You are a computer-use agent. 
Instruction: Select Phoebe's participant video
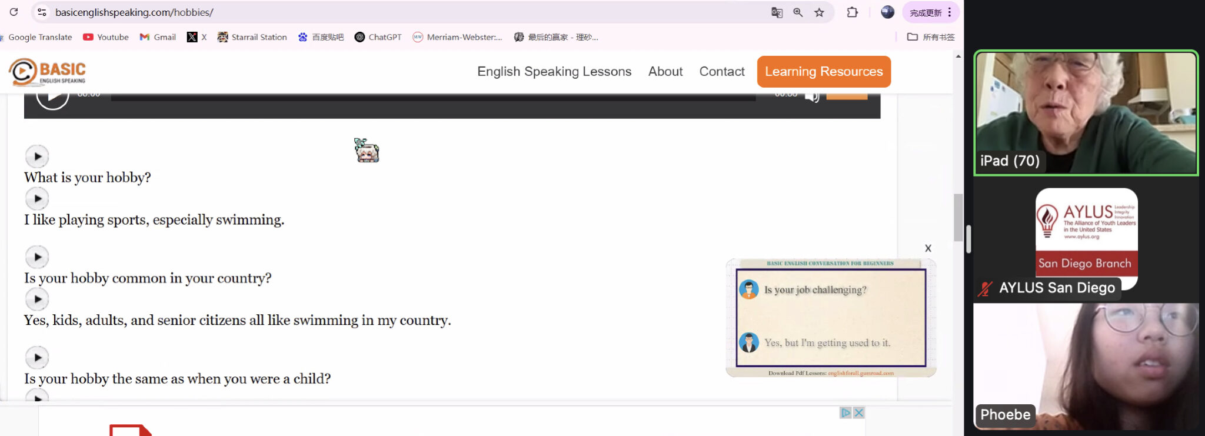(x=1086, y=366)
